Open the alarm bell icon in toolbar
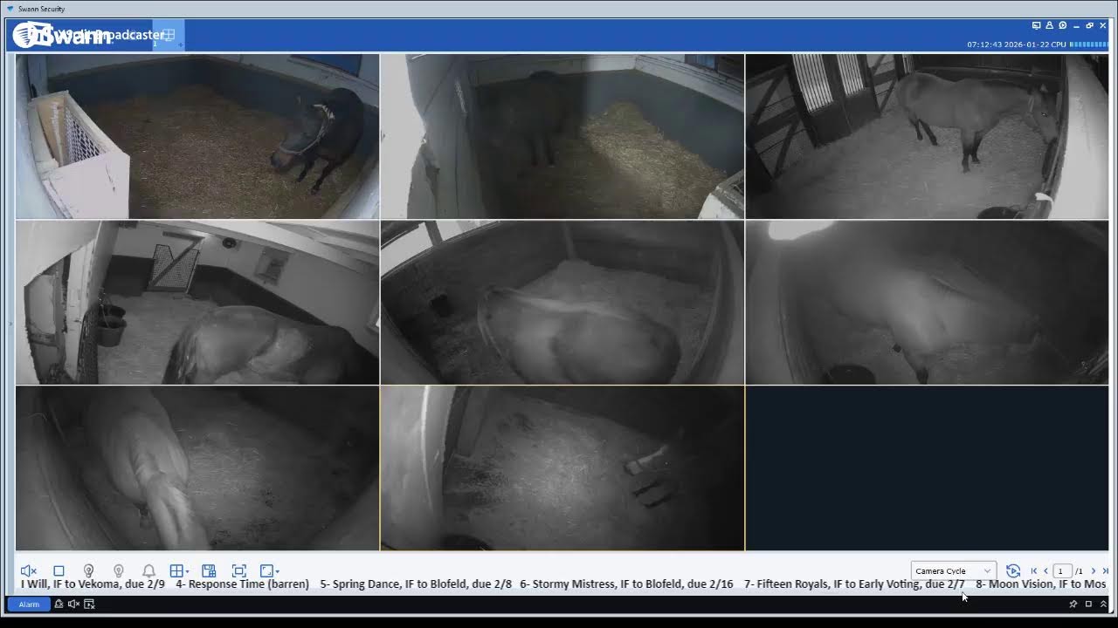Screen dimensions: 1118x628 (149, 570)
